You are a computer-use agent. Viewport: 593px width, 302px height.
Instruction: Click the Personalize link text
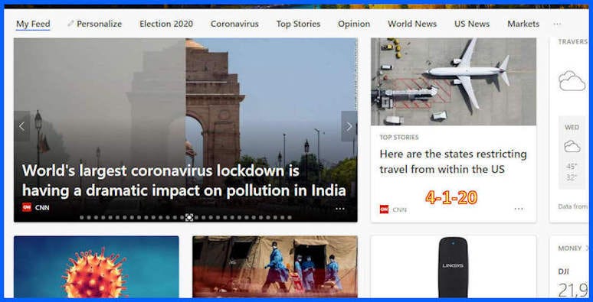tap(99, 24)
